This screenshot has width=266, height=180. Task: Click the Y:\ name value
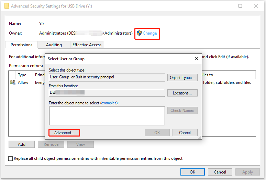[x=42, y=24]
